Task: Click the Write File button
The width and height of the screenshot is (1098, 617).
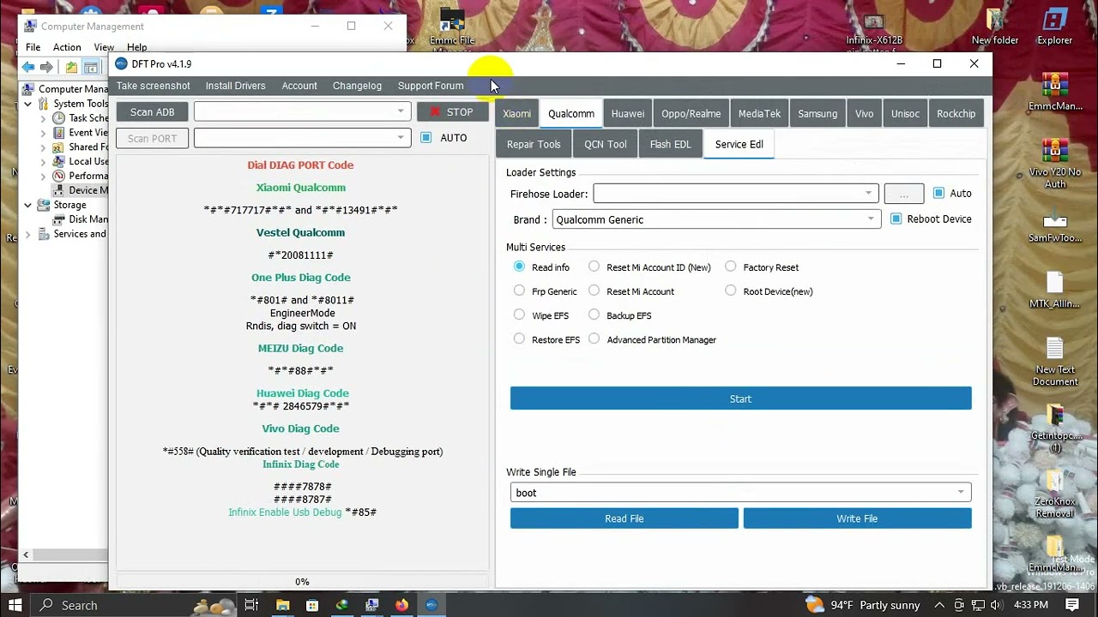Action: (x=857, y=518)
